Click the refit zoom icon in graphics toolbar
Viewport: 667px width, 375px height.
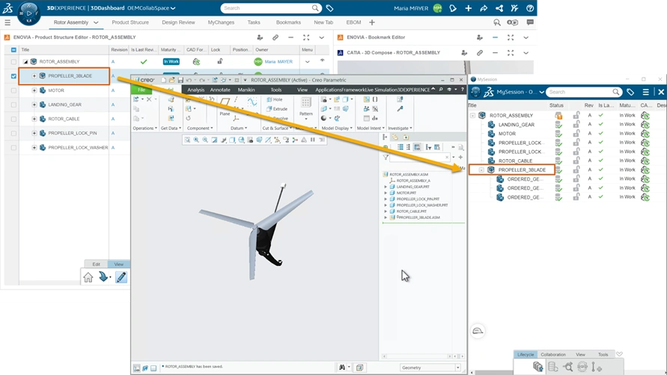point(187,140)
